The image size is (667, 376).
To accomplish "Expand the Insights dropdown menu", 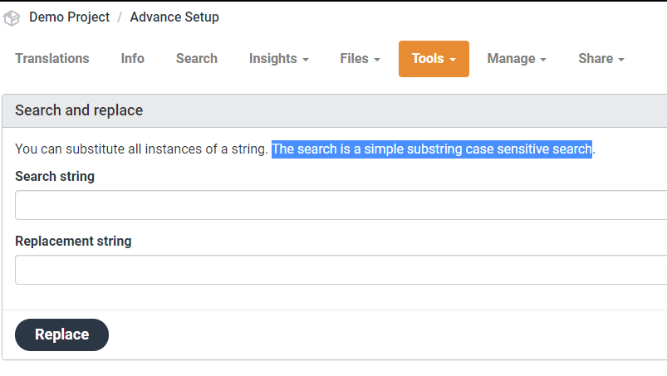I will [x=278, y=58].
